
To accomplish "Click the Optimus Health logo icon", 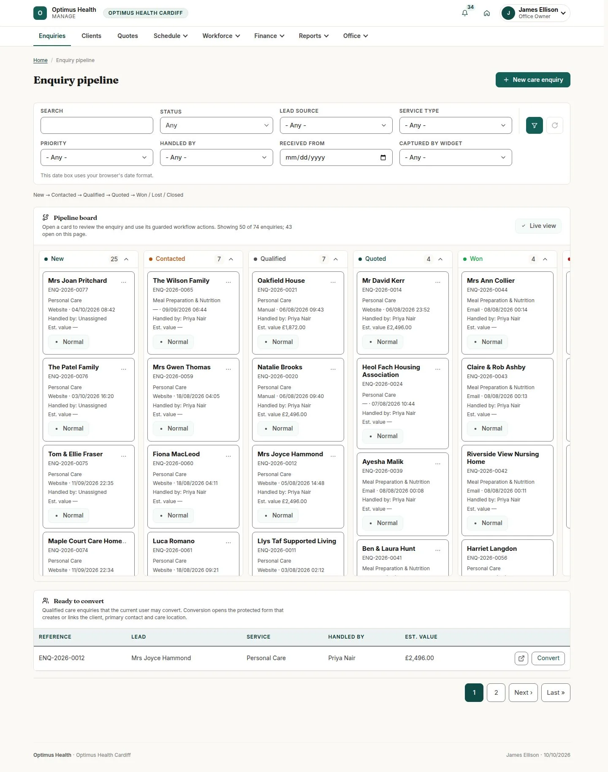I will [x=40, y=13].
